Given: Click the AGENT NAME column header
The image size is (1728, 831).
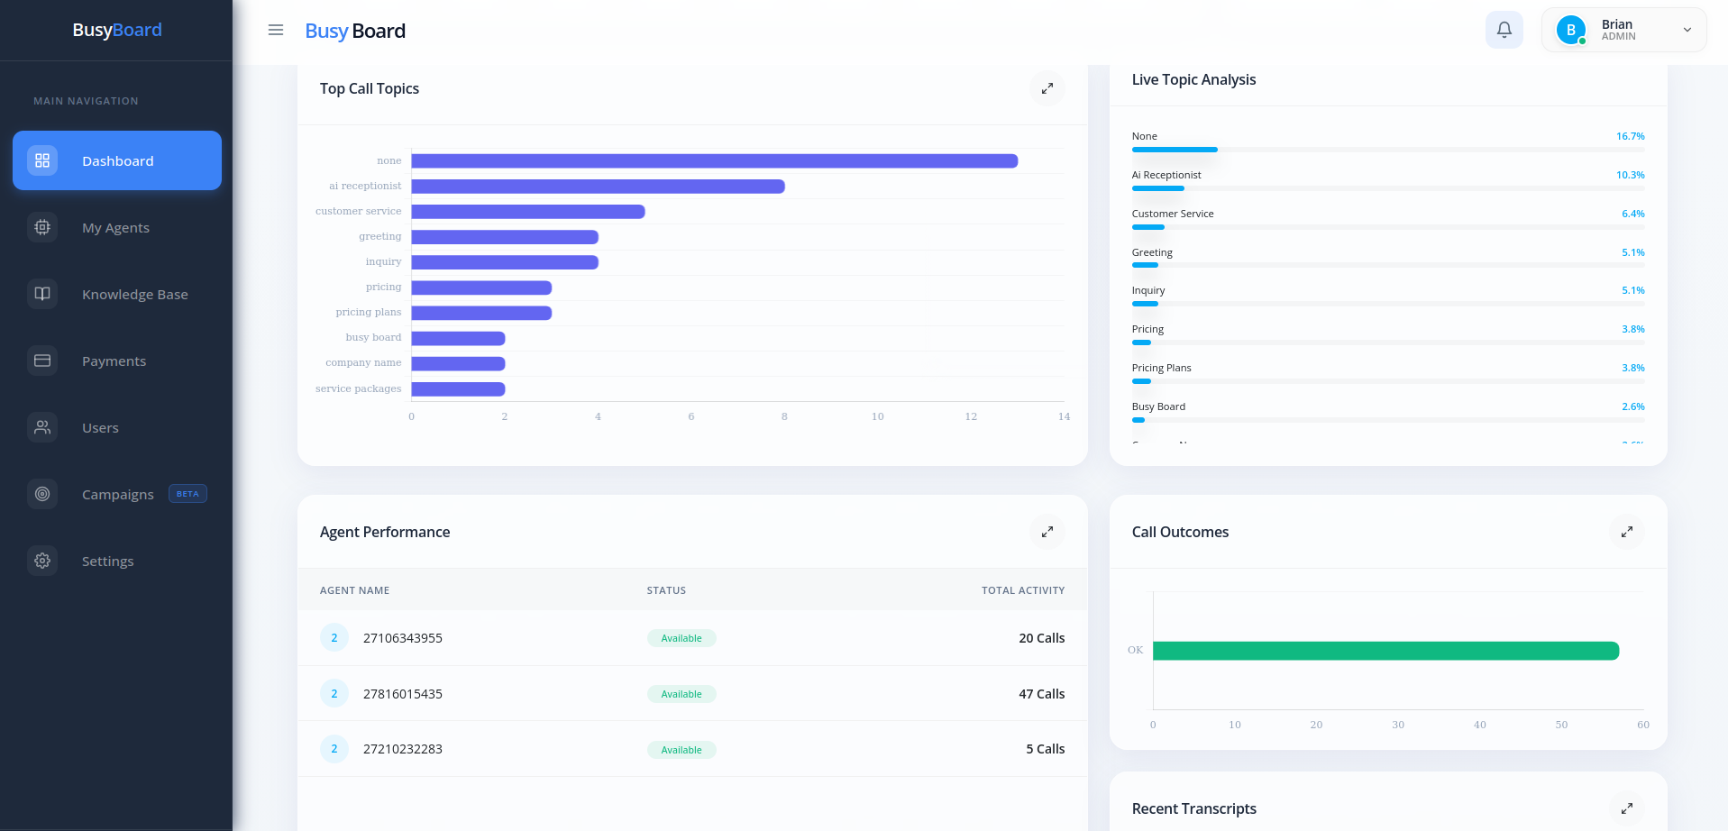Looking at the screenshot, I should point(355,590).
